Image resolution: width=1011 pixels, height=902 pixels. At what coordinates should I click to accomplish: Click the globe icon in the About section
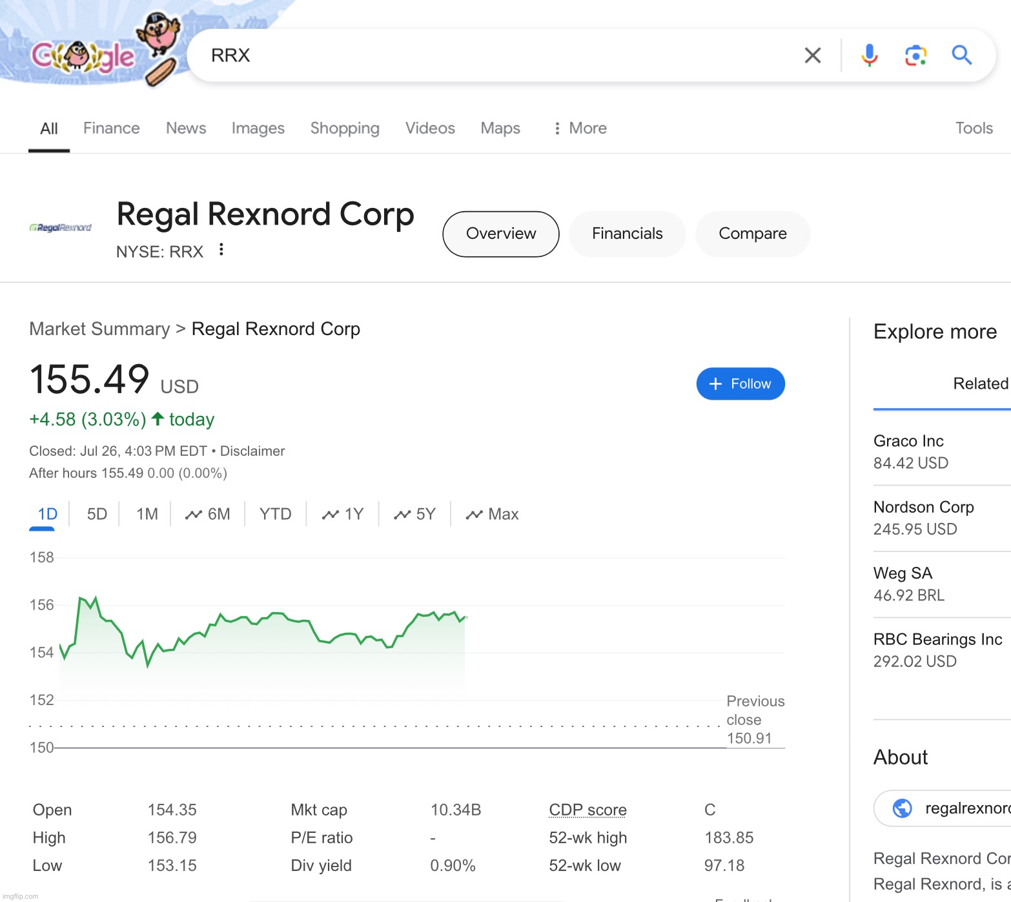[x=902, y=808]
